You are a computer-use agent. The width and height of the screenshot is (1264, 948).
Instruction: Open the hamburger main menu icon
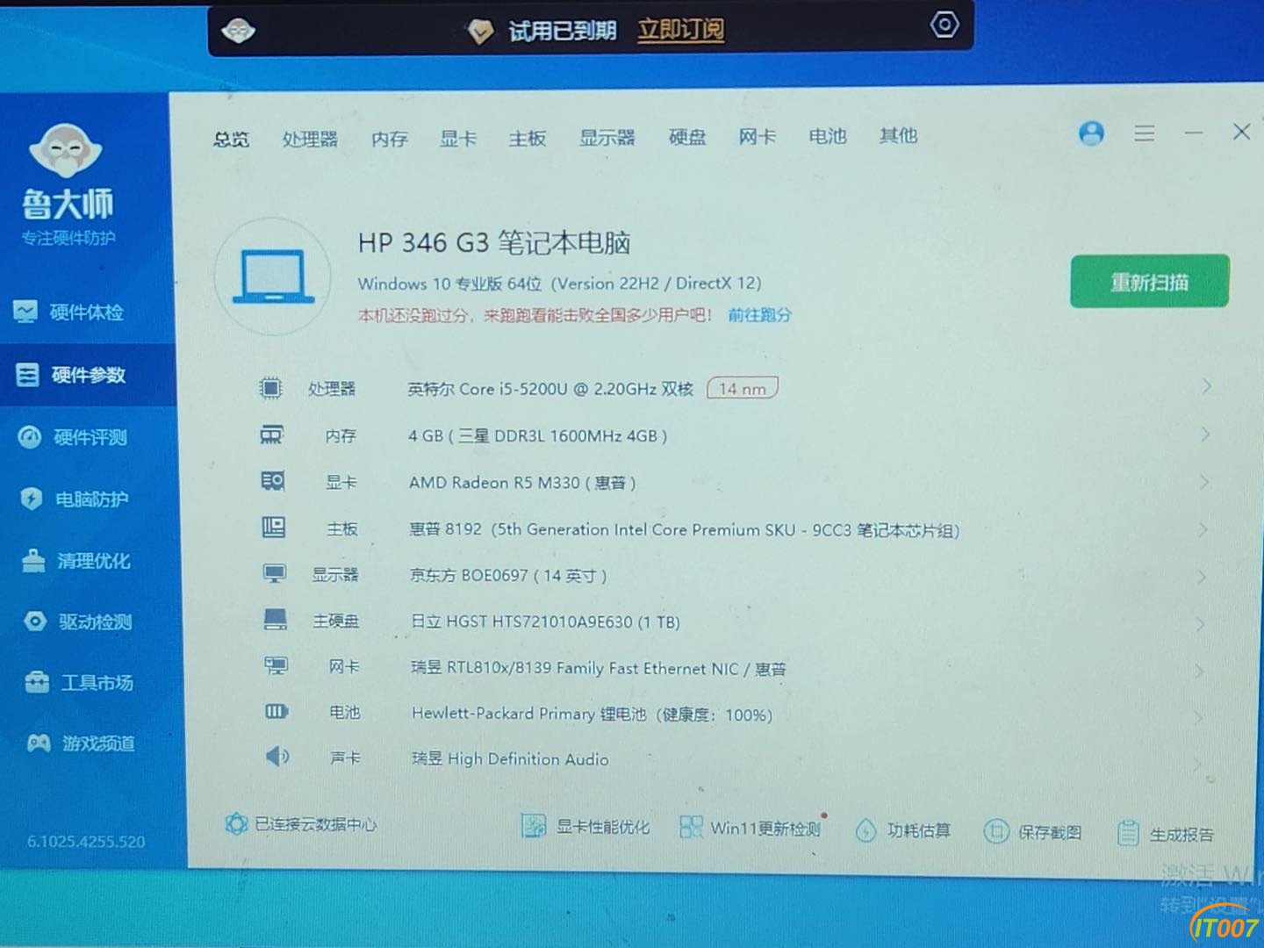1144,133
